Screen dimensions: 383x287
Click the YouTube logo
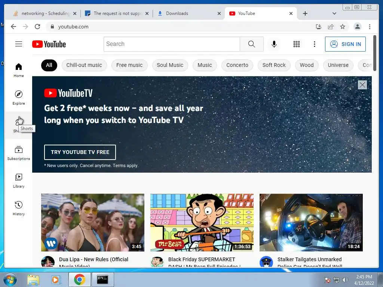pyautogui.click(x=49, y=44)
